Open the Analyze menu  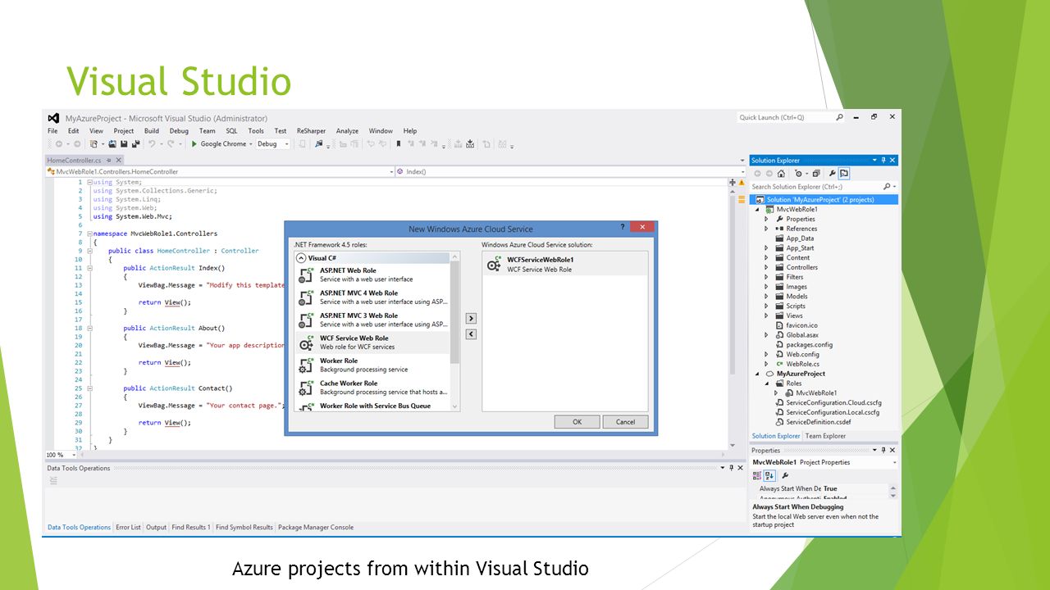coord(347,131)
